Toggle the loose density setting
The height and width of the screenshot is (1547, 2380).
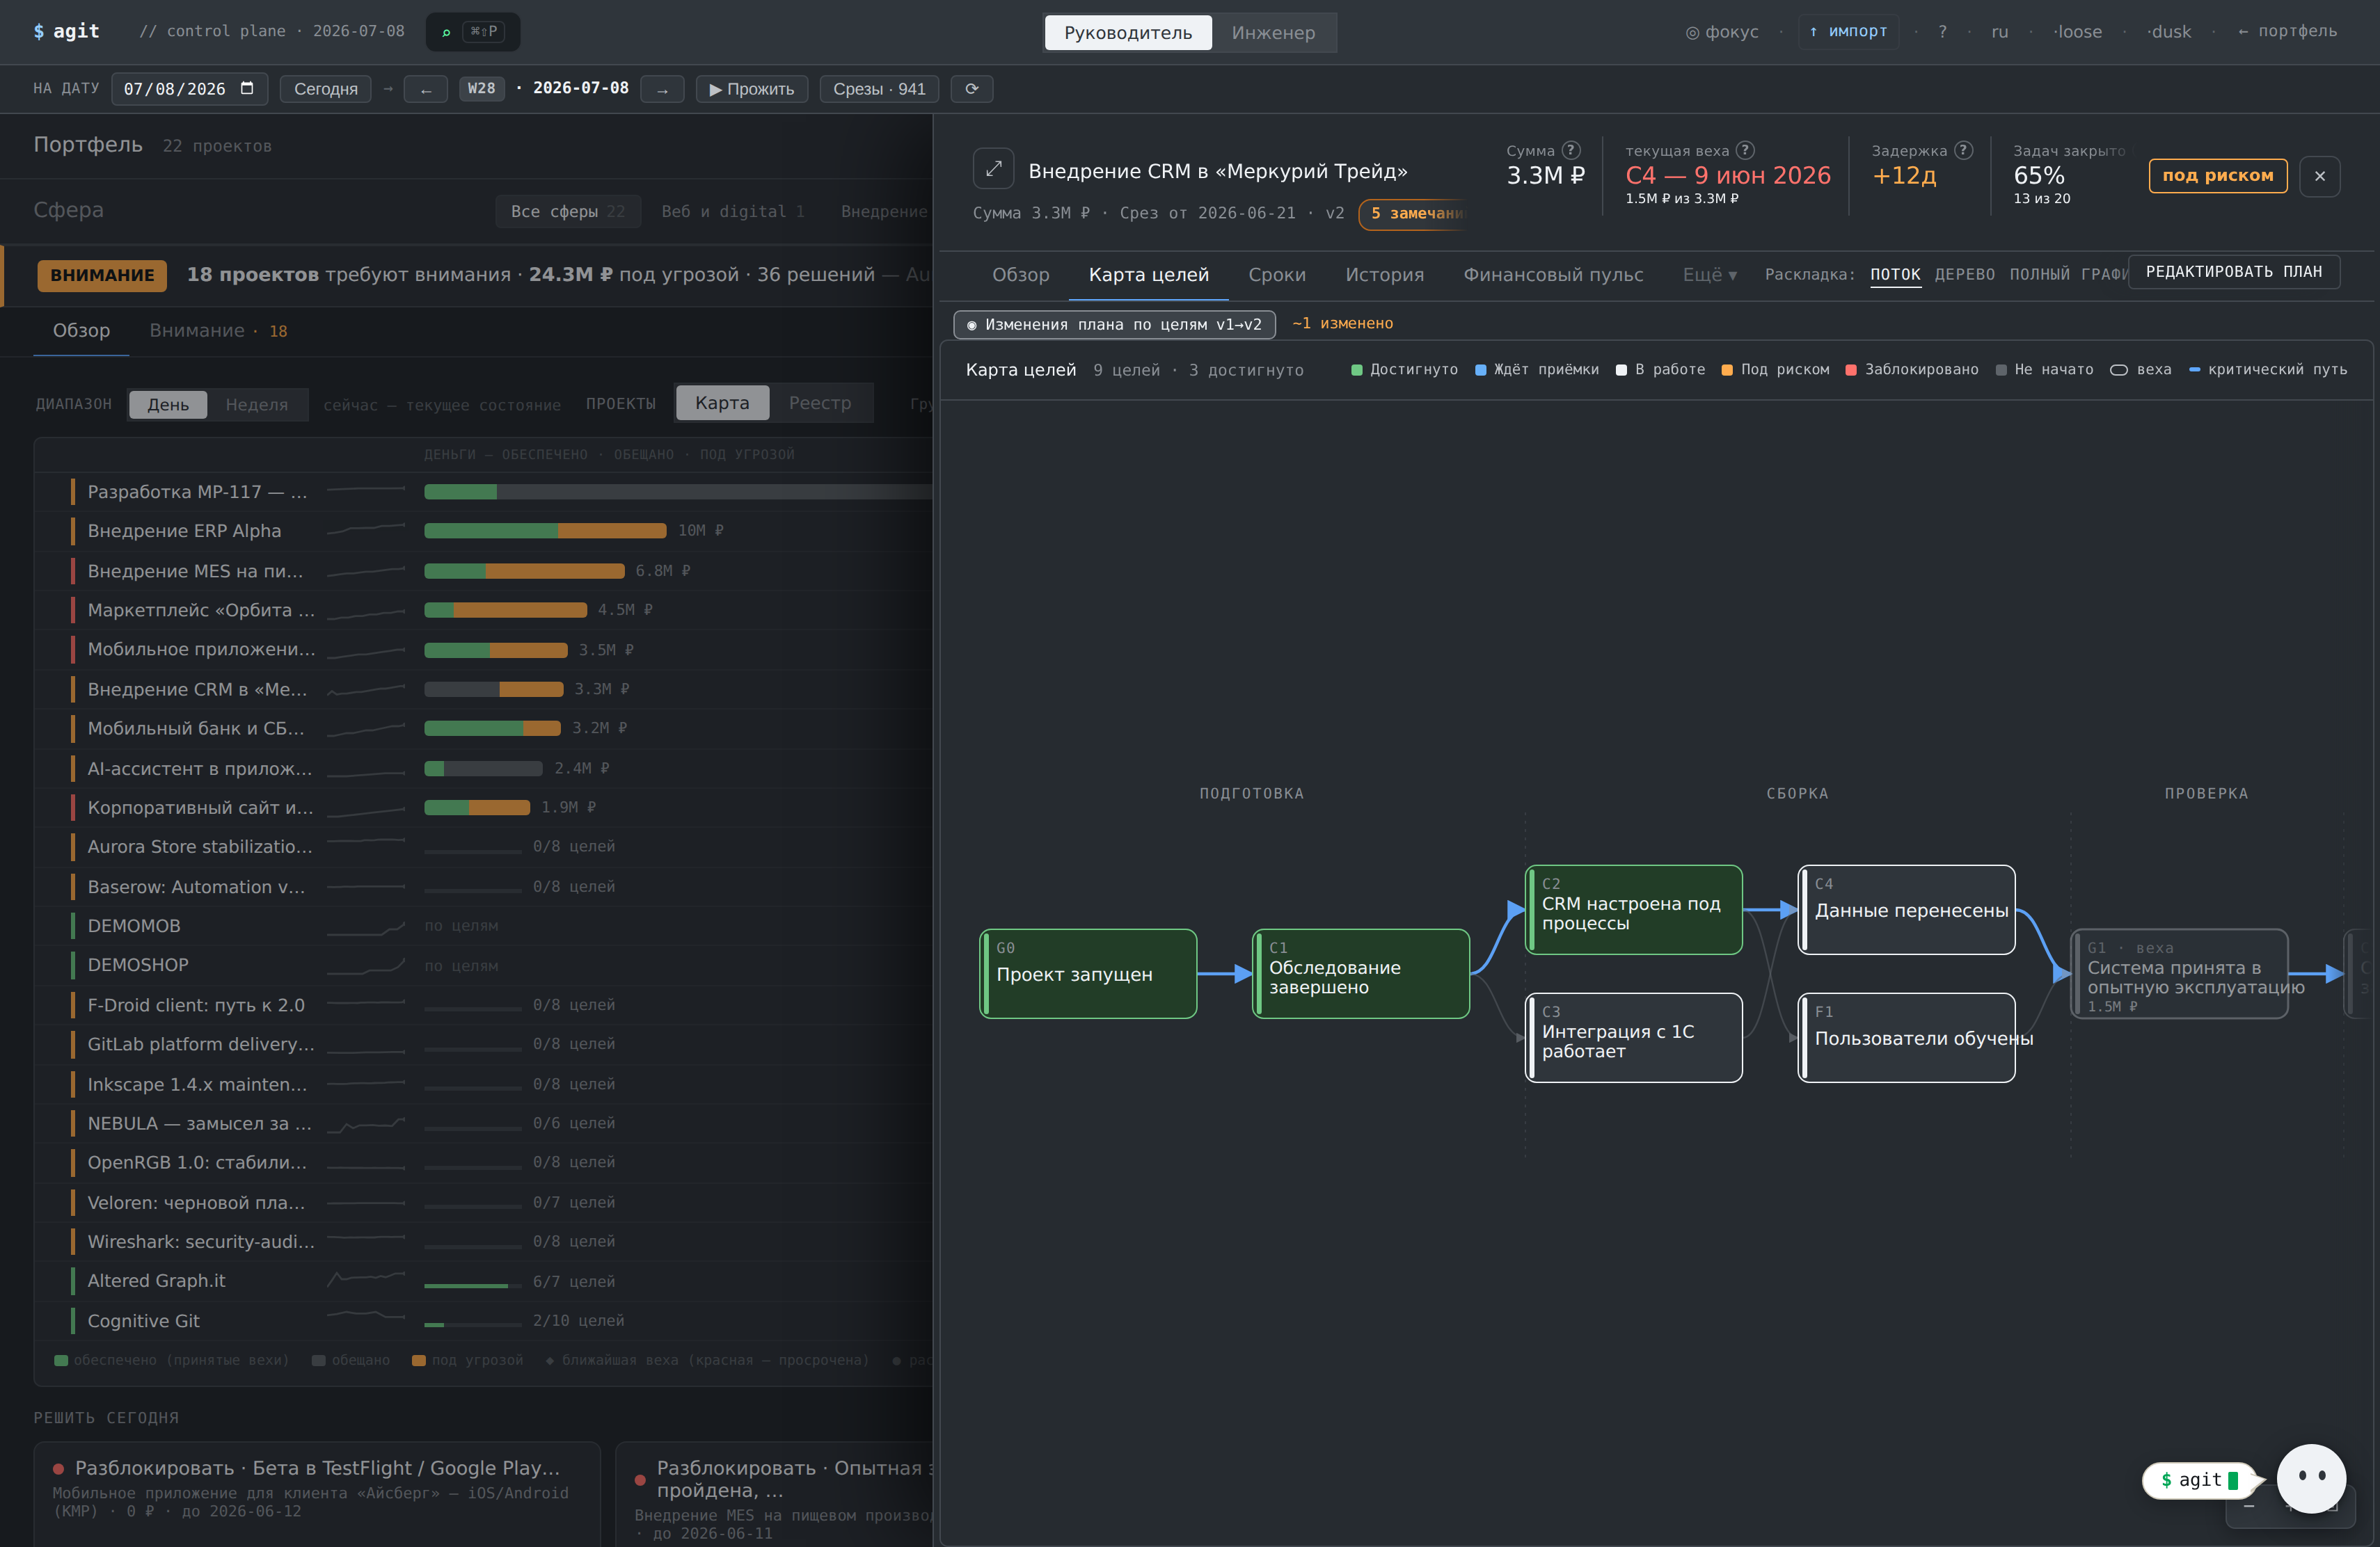(x=2078, y=32)
